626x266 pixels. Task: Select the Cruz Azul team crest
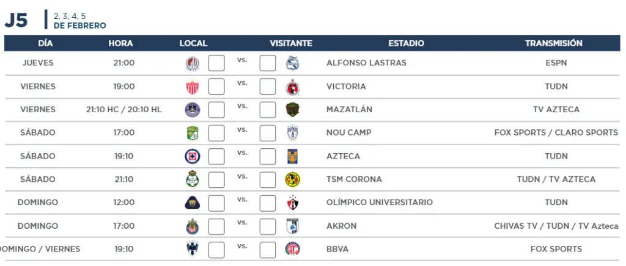pyautogui.click(x=193, y=157)
